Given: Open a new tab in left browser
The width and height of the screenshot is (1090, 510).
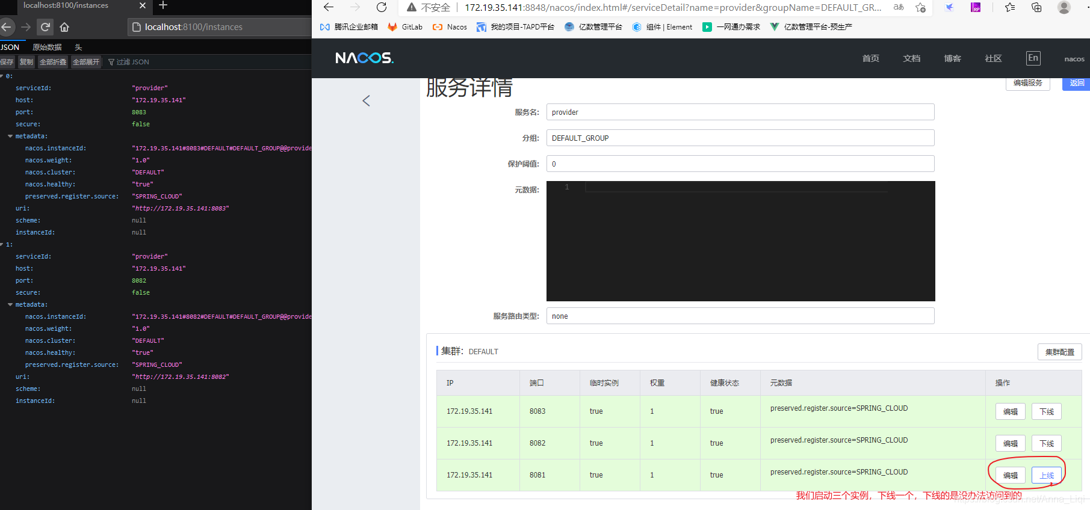Looking at the screenshot, I should (x=163, y=5).
